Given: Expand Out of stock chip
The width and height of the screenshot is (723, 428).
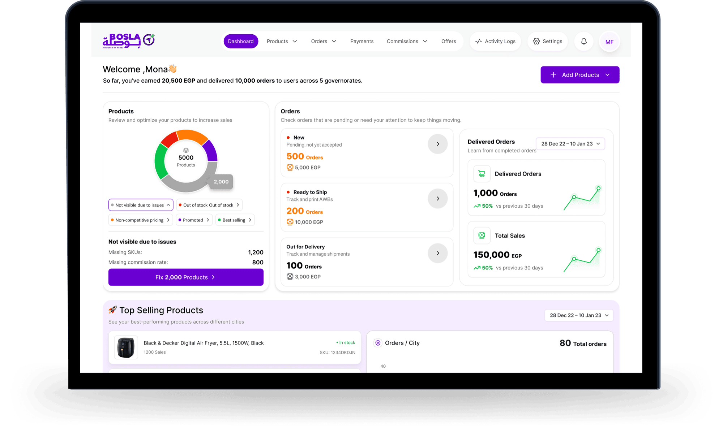Looking at the screenshot, I should click(x=209, y=205).
